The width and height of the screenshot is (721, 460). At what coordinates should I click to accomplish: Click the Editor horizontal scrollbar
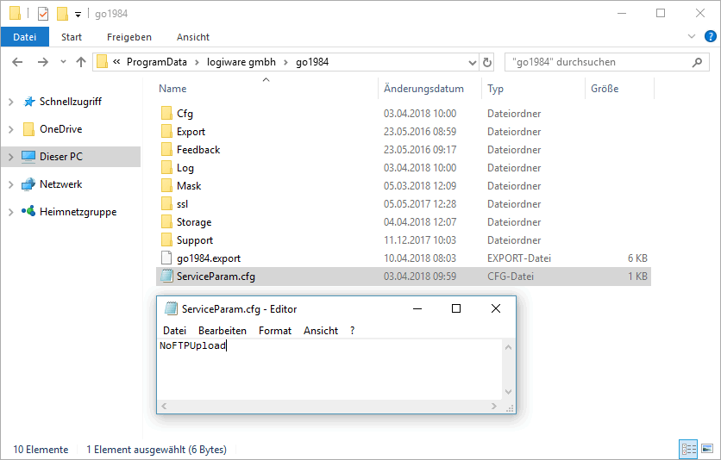coord(329,406)
